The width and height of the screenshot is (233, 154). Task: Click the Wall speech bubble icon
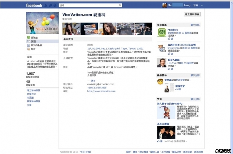pos(28,37)
